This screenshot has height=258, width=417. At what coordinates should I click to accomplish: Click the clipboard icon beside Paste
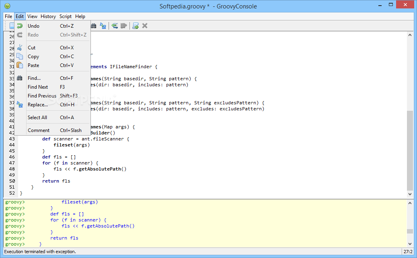pyautogui.click(x=20, y=65)
